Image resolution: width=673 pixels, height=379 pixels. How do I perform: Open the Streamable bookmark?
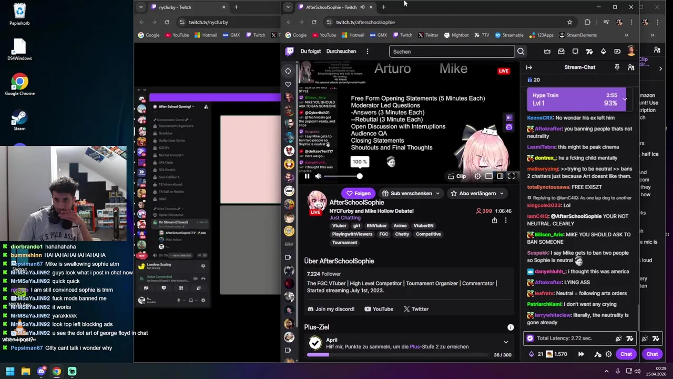[x=509, y=35]
